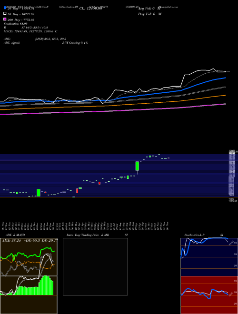Click the red RSI lower chart panel
The image size is (238, 314).
coord(209,295)
